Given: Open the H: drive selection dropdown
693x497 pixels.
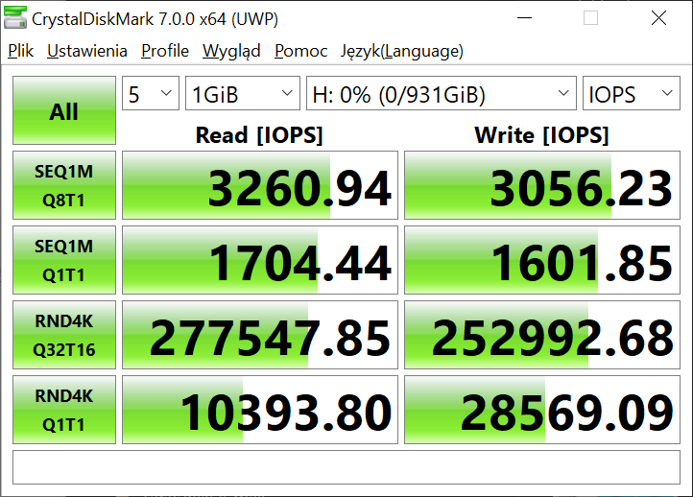Looking at the screenshot, I should coord(441,94).
